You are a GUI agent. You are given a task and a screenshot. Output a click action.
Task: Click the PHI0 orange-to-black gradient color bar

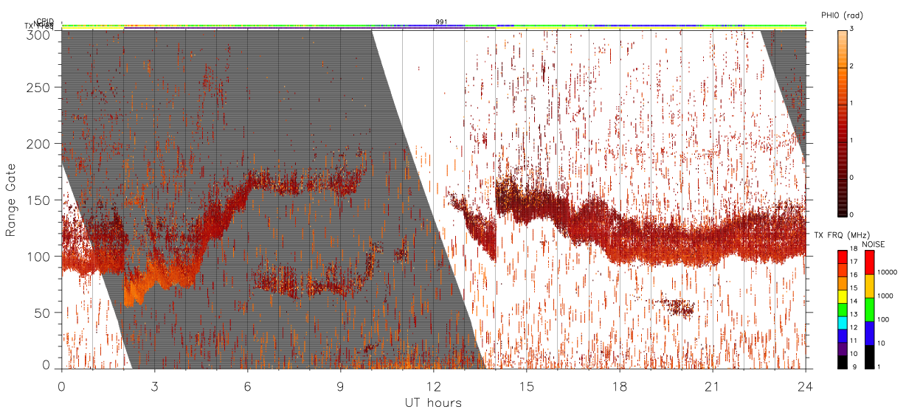[842, 122]
